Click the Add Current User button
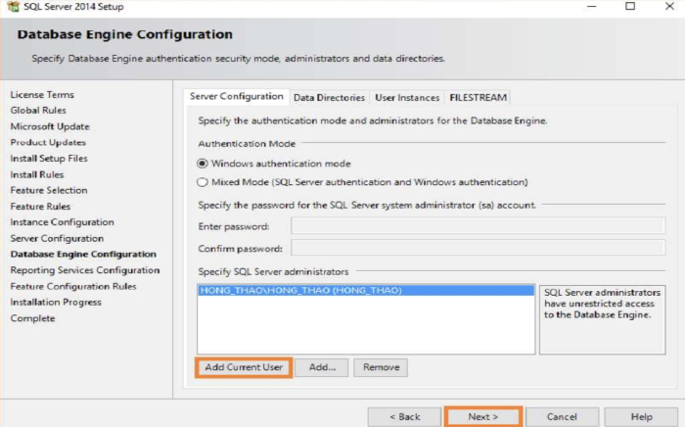Image resolution: width=685 pixels, height=427 pixels. (x=244, y=367)
